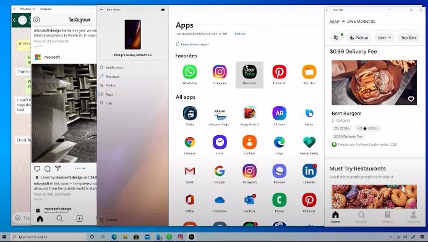428x242 pixels.
Task: Open comments via Instagram comment bubble icon
Action: point(48,169)
